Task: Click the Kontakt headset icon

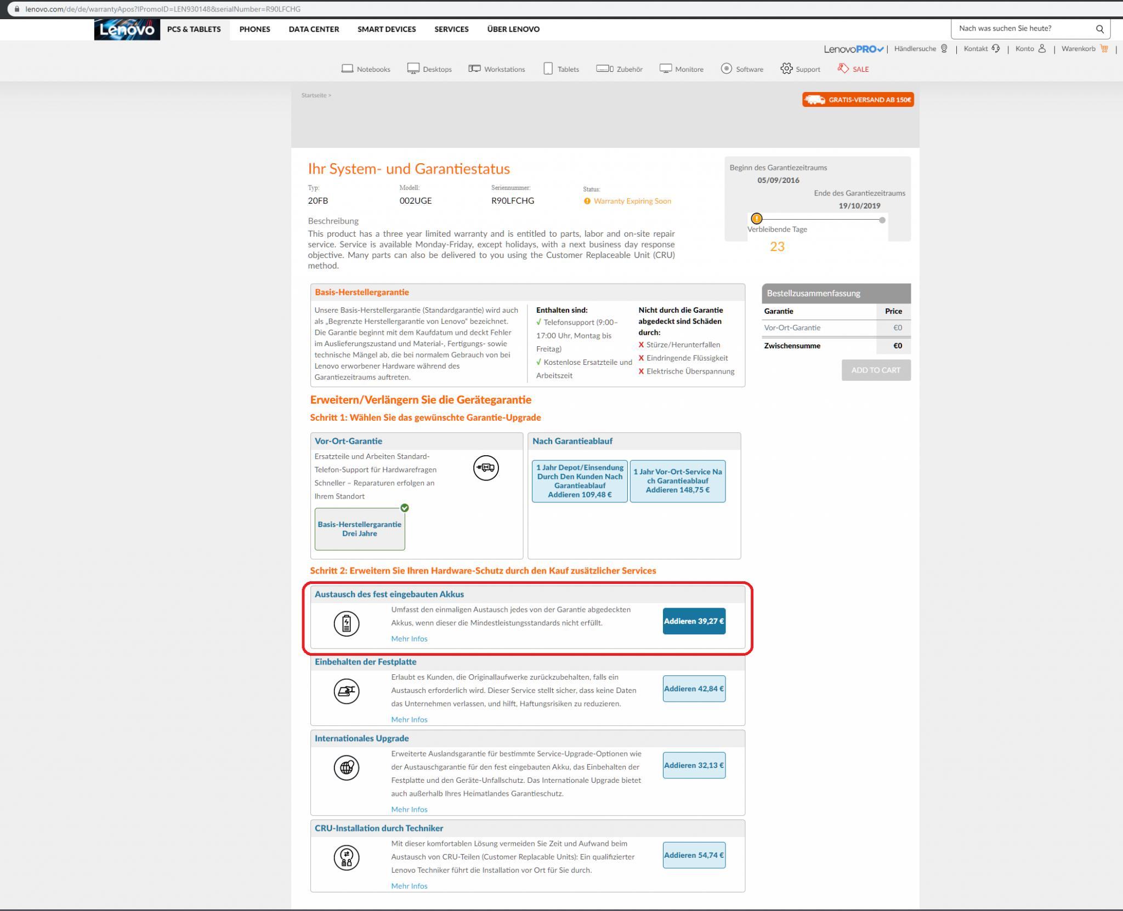Action: (995, 49)
